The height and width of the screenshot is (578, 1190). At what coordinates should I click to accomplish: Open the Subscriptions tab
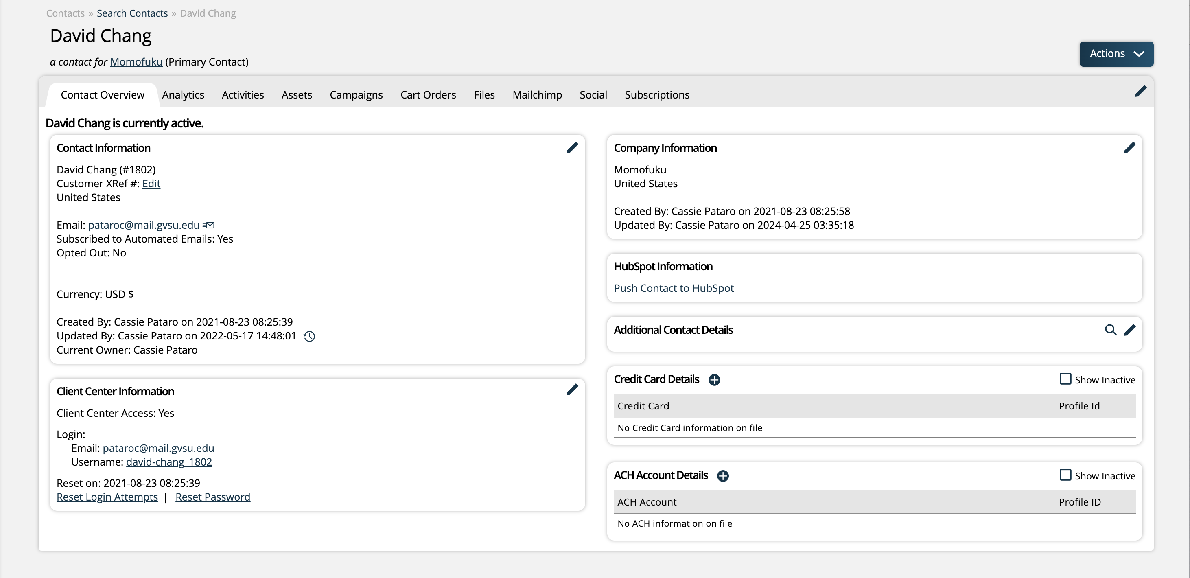coord(657,95)
